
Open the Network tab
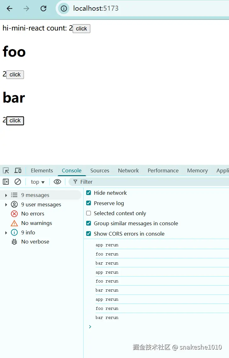128,171
